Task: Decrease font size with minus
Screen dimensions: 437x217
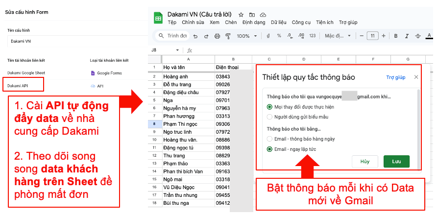Action: coord(362,36)
